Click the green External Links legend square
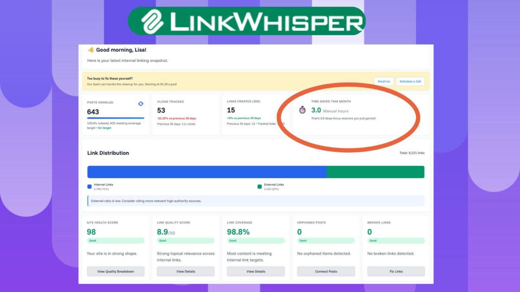Viewport: 520px width, 292px height. pyautogui.click(x=260, y=185)
